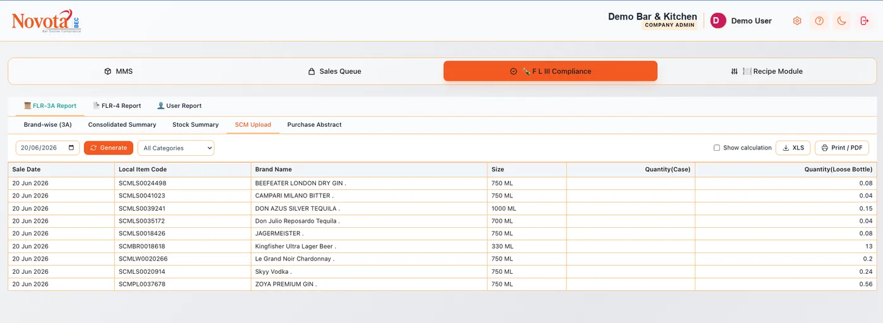The width and height of the screenshot is (883, 323).
Task: Click the Size column header
Action: pyautogui.click(x=527, y=170)
